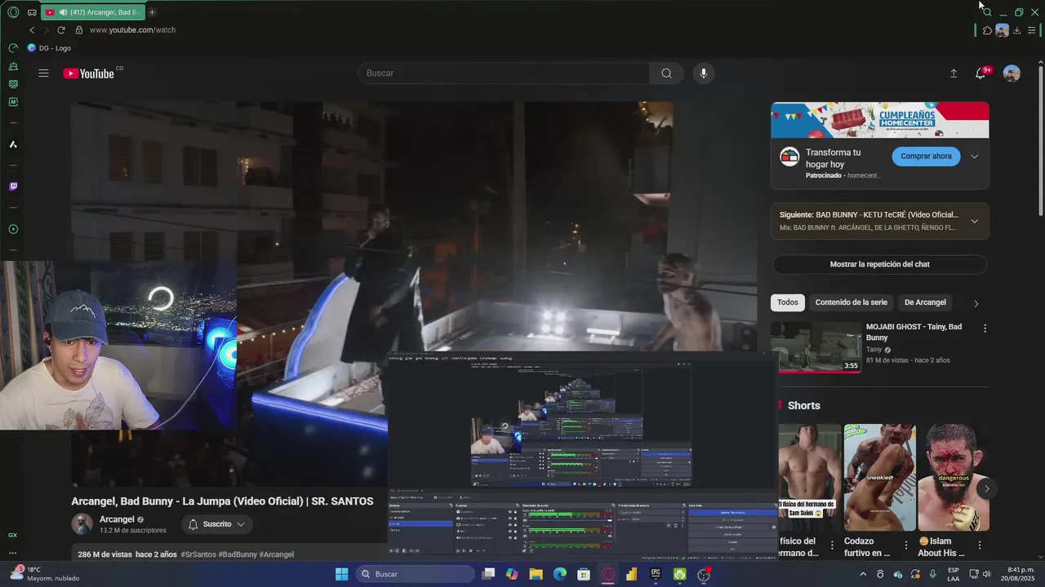Open the YouTube hamburger guide menu
1045x587 pixels.
coord(43,73)
